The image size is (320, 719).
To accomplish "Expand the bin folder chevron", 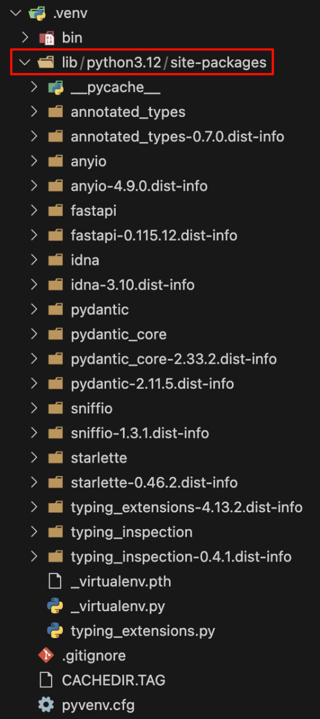I will 25,38.
